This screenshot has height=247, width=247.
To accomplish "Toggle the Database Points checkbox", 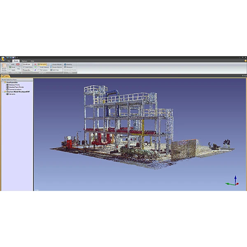I will tap(7, 85).
